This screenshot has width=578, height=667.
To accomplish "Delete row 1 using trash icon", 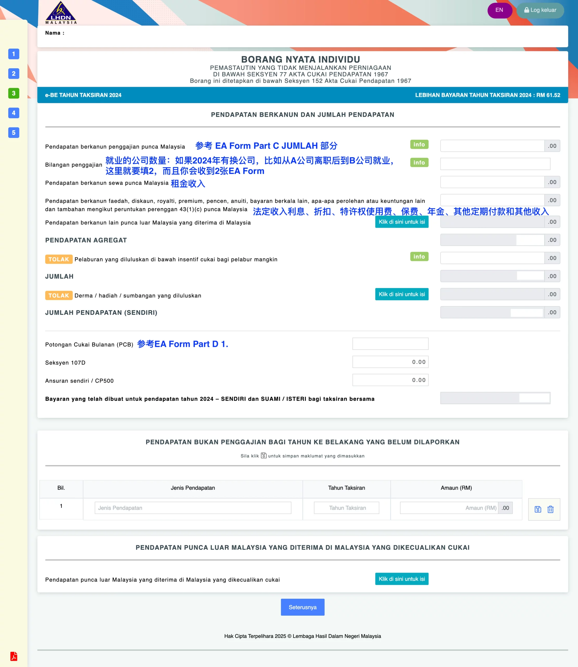I will coord(550,509).
